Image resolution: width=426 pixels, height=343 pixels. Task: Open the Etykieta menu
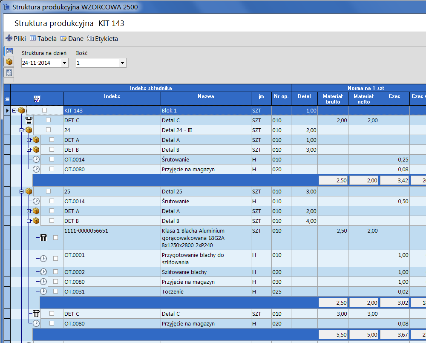click(x=102, y=39)
